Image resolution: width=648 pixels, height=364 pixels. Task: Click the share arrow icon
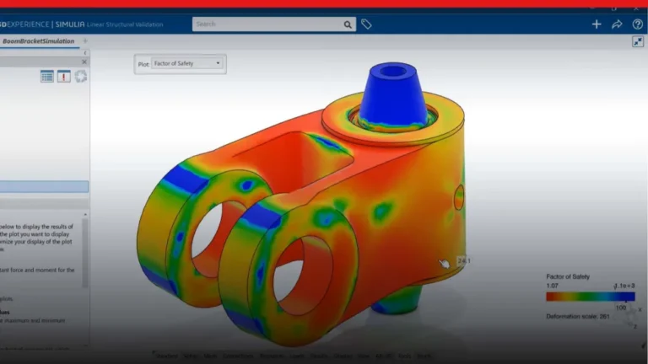point(617,24)
